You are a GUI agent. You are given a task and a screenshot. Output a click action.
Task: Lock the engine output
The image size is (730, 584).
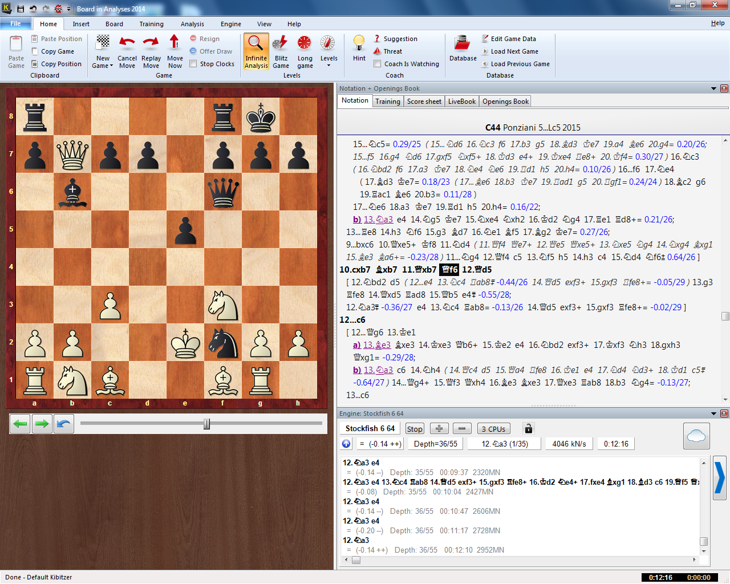tap(528, 428)
